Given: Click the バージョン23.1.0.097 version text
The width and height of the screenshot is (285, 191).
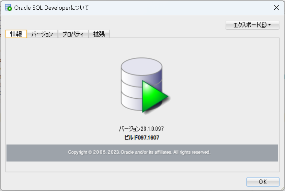Looking at the screenshot, I should [142, 129].
